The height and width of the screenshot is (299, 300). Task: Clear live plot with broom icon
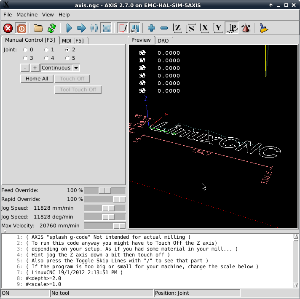[x=263, y=29]
